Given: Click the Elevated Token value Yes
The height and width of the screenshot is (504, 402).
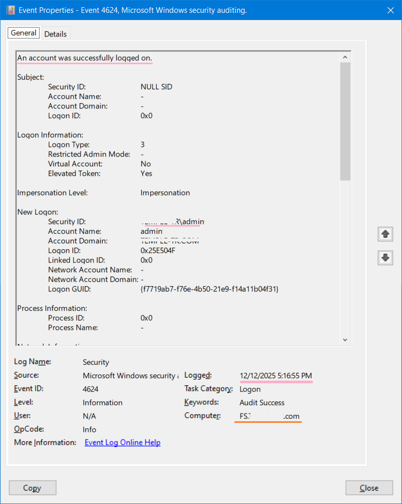Looking at the screenshot, I should point(147,174).
